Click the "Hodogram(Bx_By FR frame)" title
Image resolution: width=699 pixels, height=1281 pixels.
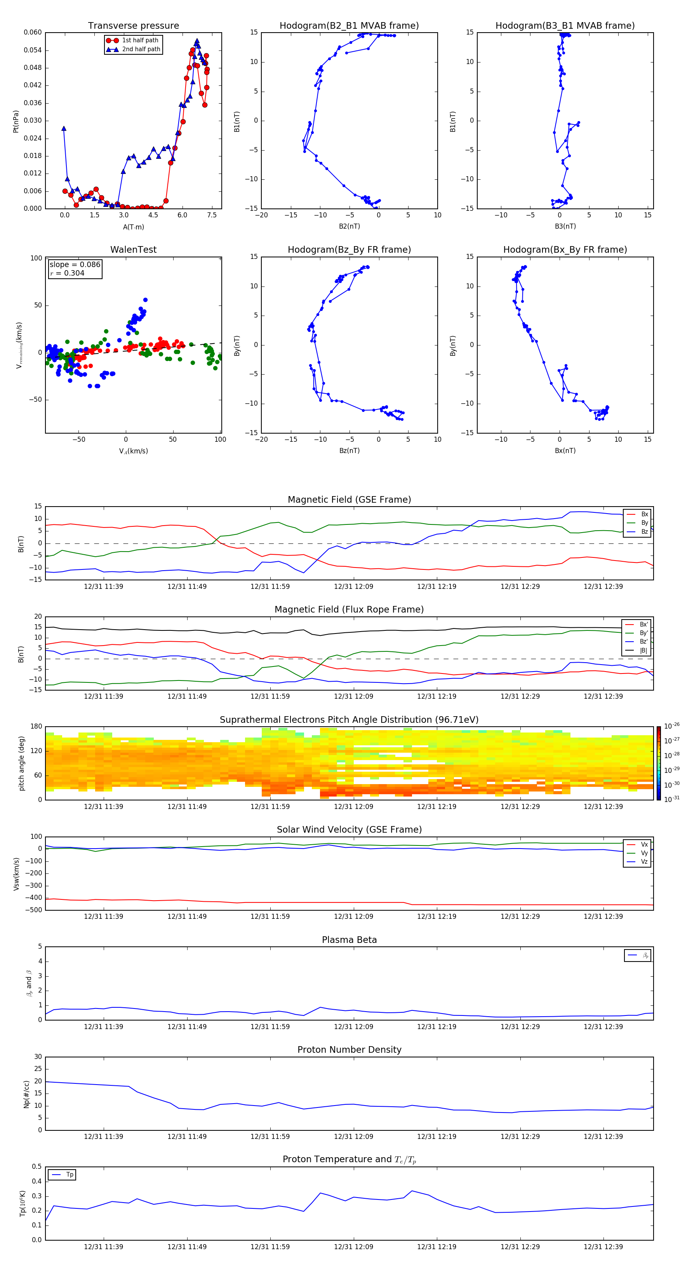(565, 250)
